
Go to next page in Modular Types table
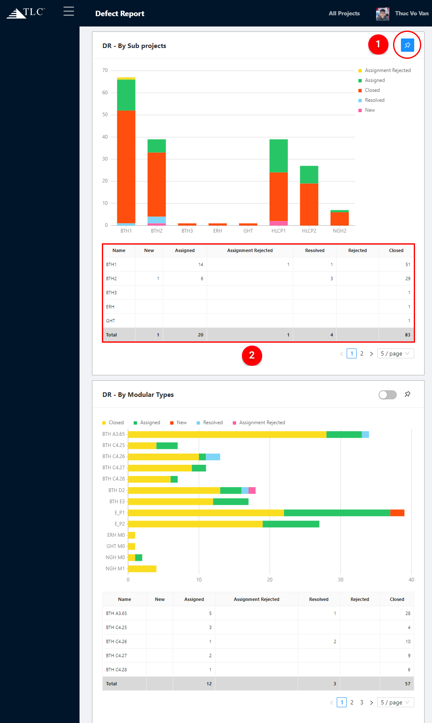coord(372,703)
